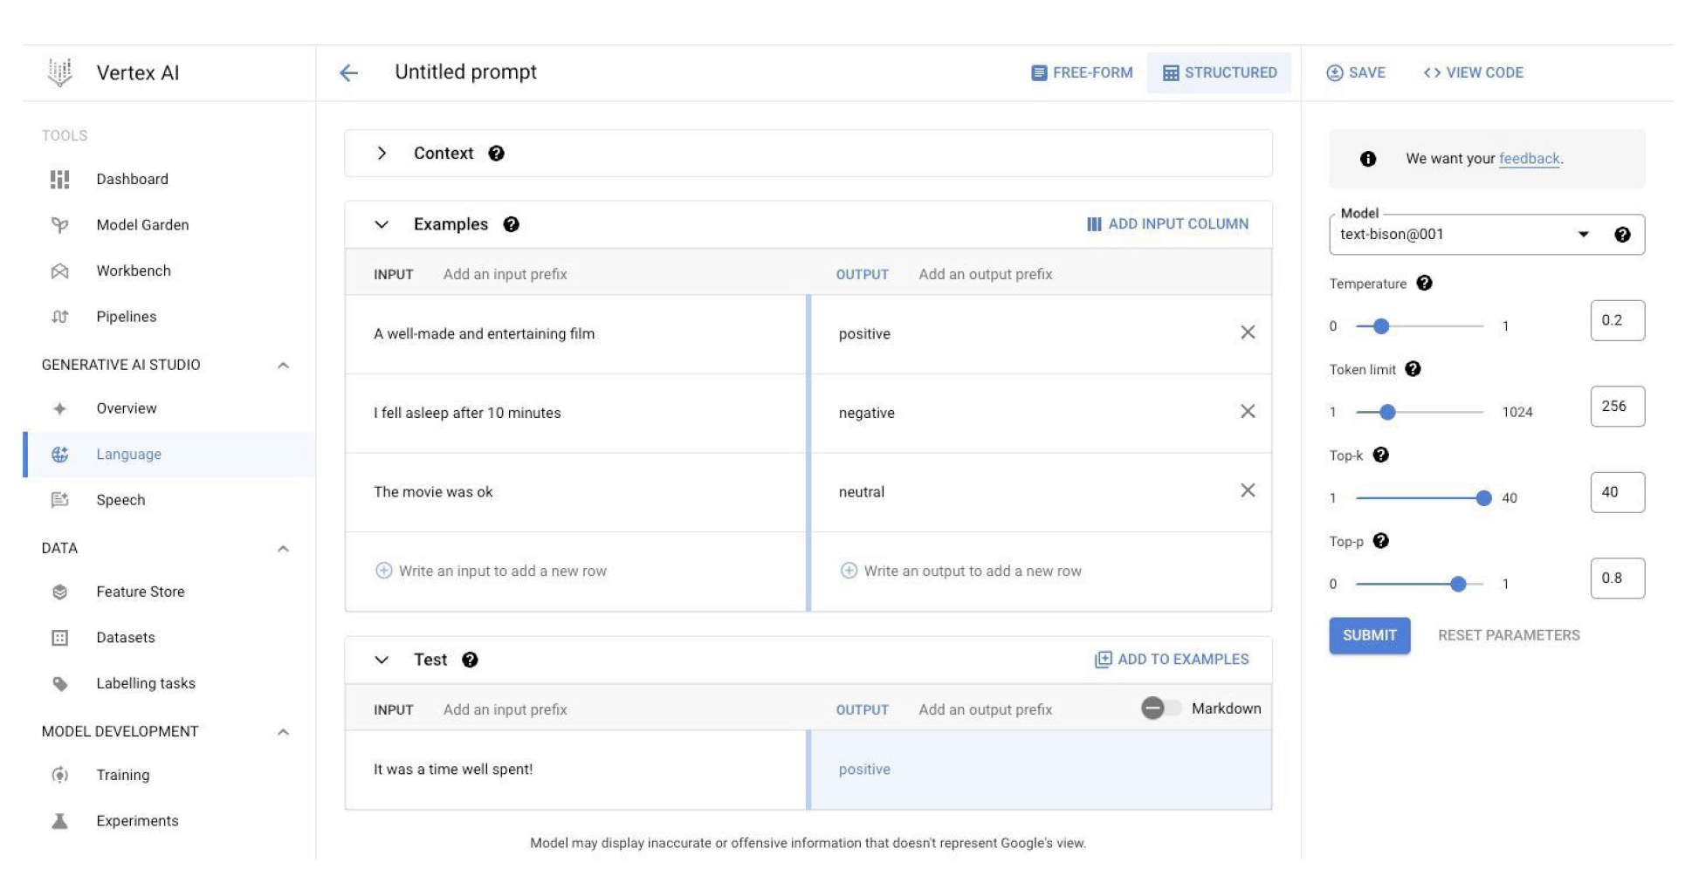This screenshot has width=1692, height=890.
Task: Open Pipelines from the sidebar
Action: coord(127,317)
